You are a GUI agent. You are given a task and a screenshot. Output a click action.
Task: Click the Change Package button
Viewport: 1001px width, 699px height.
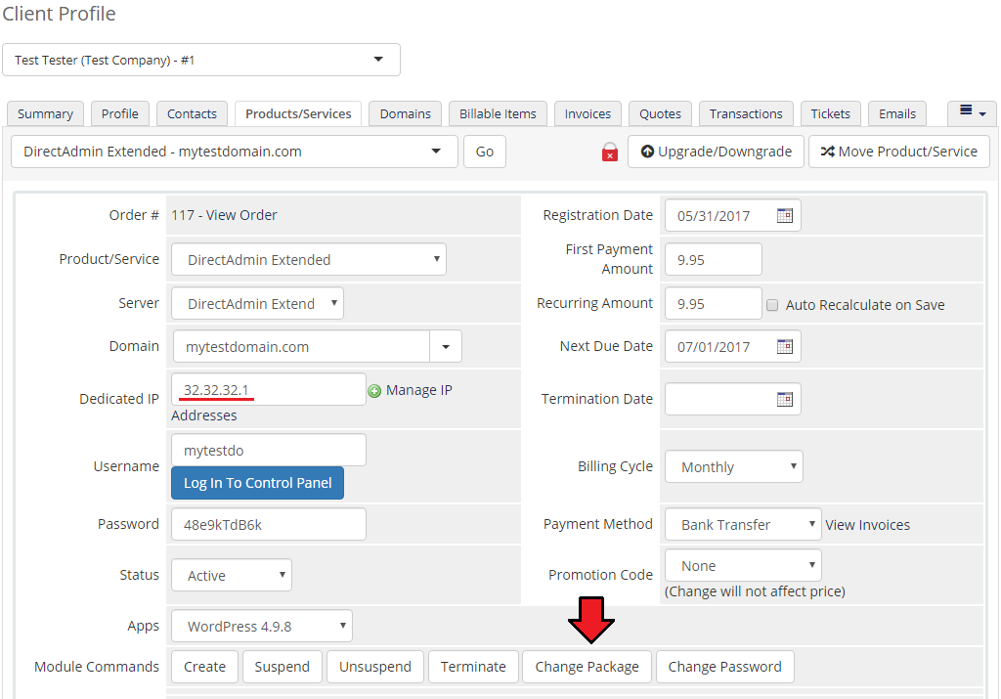coord(587,667)
